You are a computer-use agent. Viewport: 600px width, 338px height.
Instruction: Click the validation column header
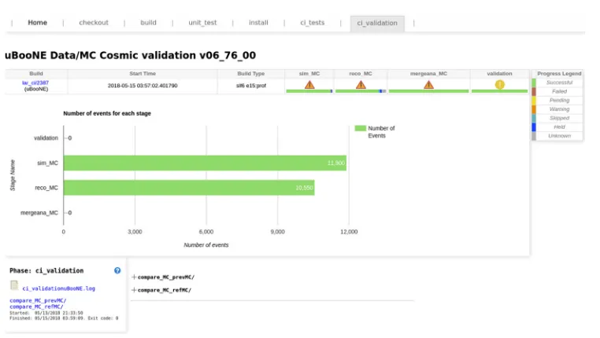tap(499, 74)
